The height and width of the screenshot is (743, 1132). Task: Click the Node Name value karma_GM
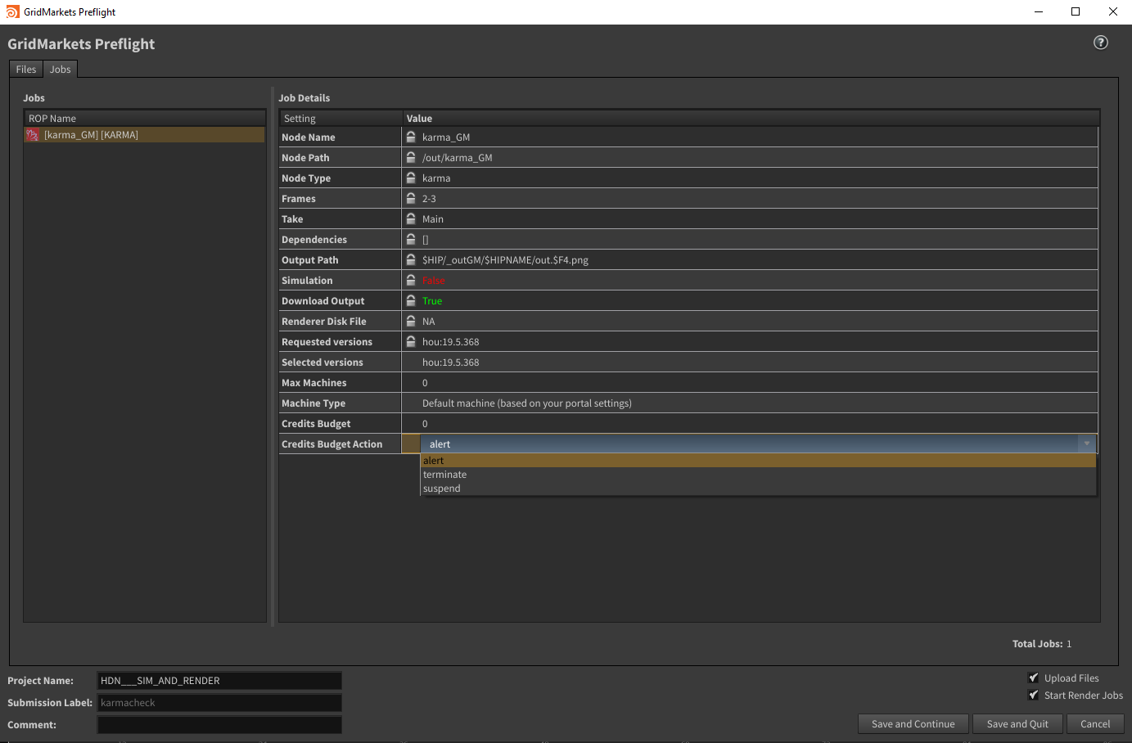pos(446,137)
